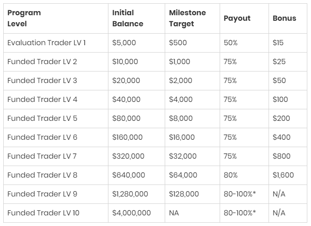The width and height of the screenshot is (311, 226).
Task: Select the $8,000 milestone target cell
Action: 181,119
